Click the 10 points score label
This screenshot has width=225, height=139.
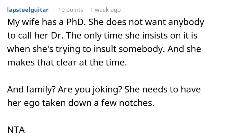tap(71, 10)
